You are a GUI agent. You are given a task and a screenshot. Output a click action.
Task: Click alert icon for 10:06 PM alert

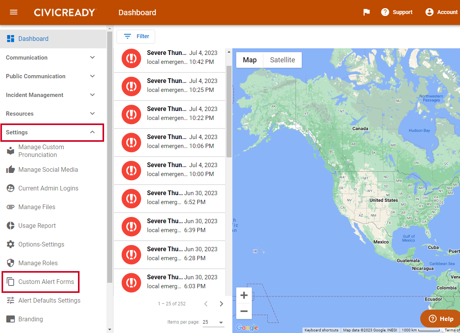(131, 143)
